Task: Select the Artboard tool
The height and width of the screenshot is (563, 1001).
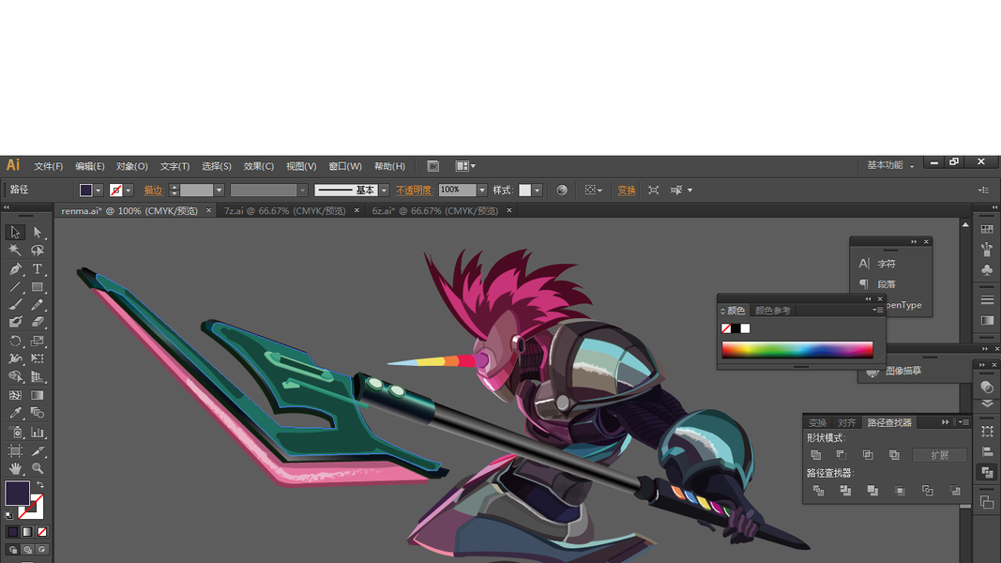Action: pos(15,450)
